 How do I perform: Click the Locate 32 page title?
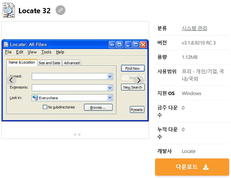click(x=34, y=10)
